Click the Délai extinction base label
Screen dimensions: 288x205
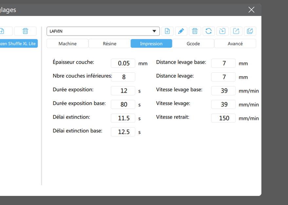pos(78,131)
